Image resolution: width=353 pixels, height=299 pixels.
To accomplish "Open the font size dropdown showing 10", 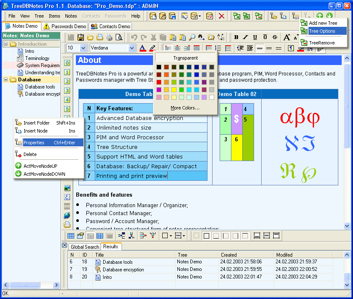I will [x=83, y=48].
